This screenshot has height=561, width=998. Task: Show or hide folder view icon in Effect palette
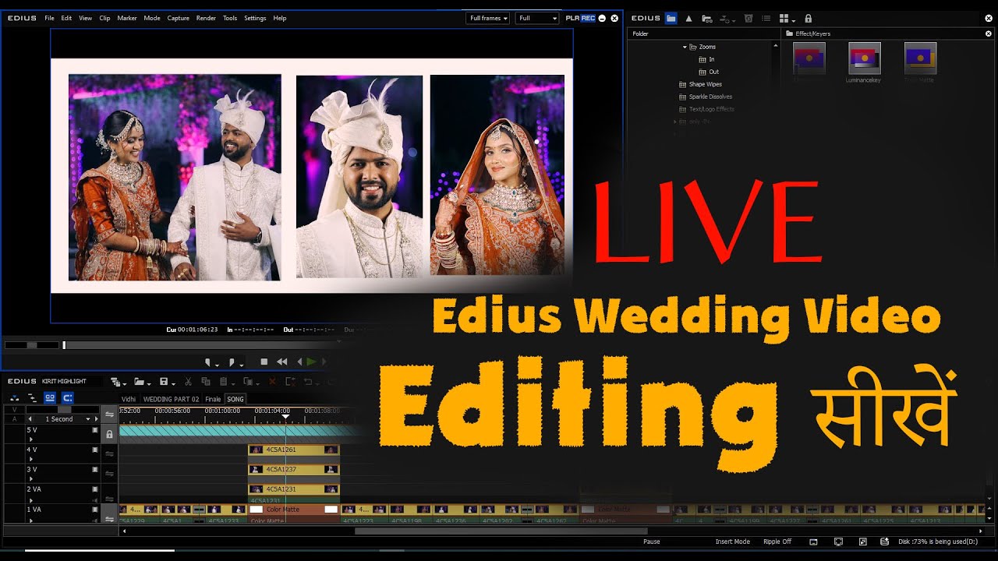[671, 18]
